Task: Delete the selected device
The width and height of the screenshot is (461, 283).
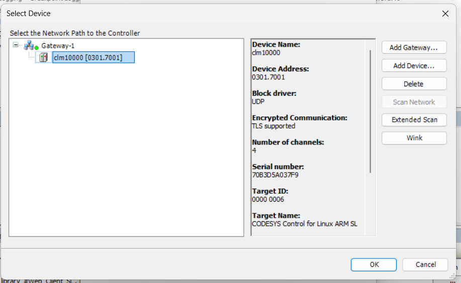Action: click(x=414, y=84)
